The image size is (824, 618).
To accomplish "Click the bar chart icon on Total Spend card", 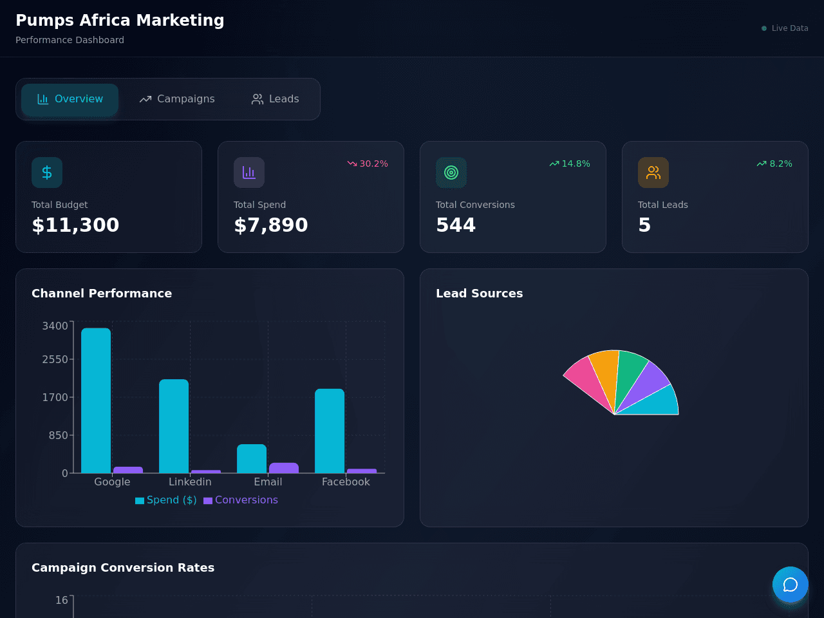I will (x=249, y=173).
